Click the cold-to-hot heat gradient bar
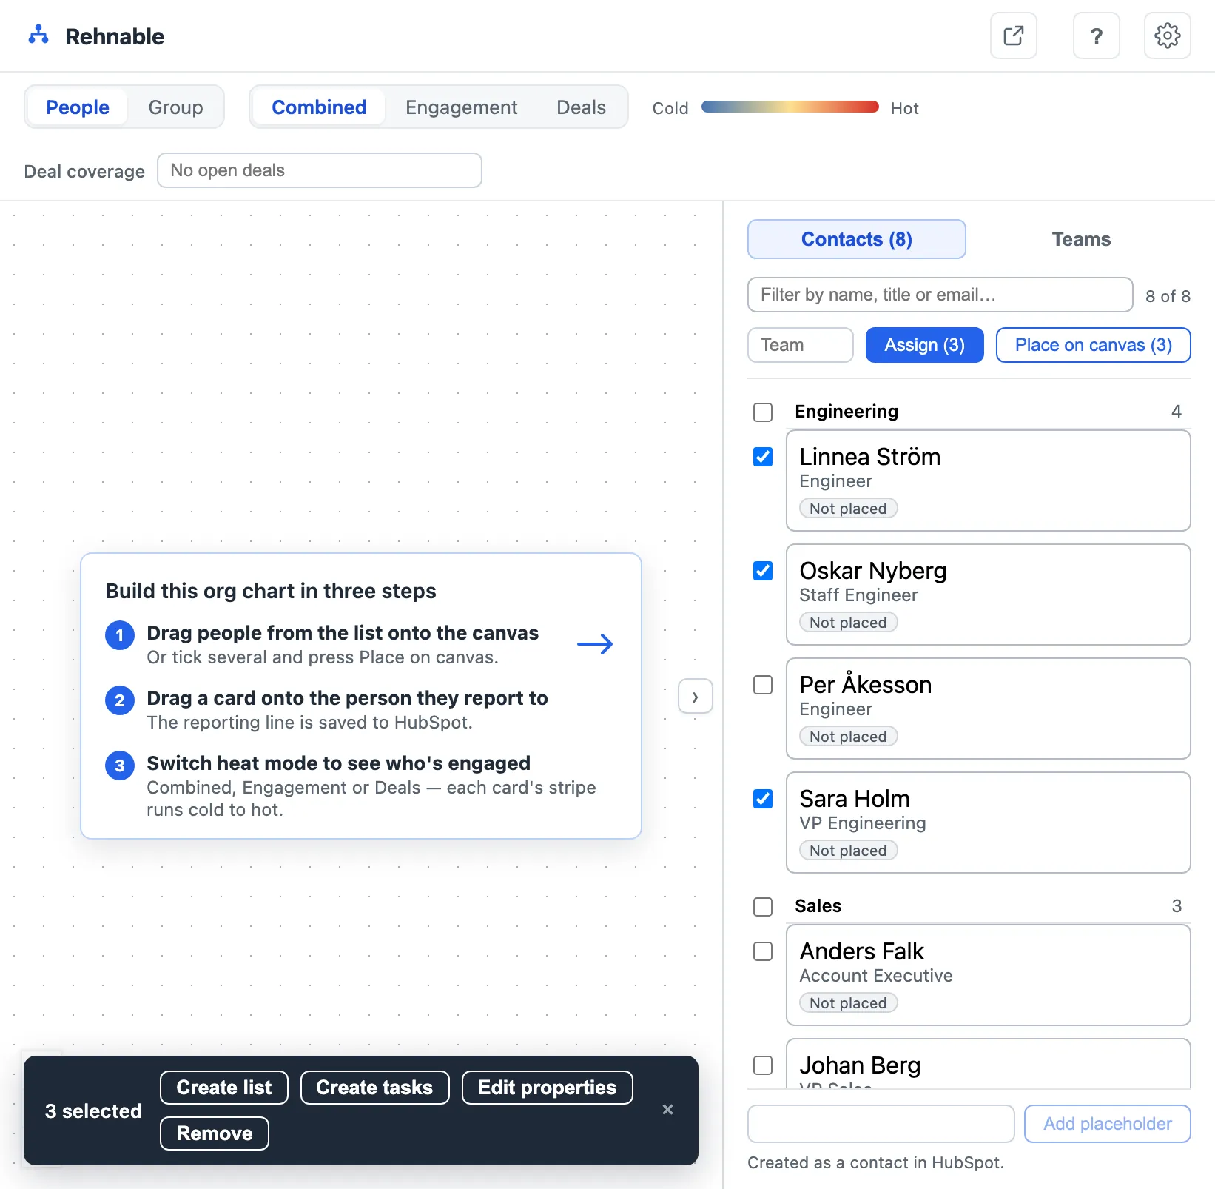 point(790,107)
